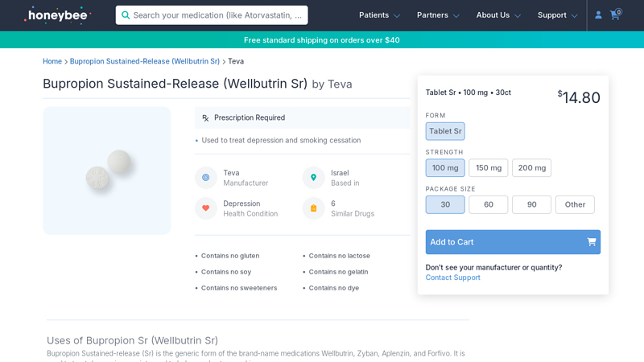
Task: Click the free shipping banner
Action: click(322, 39)
